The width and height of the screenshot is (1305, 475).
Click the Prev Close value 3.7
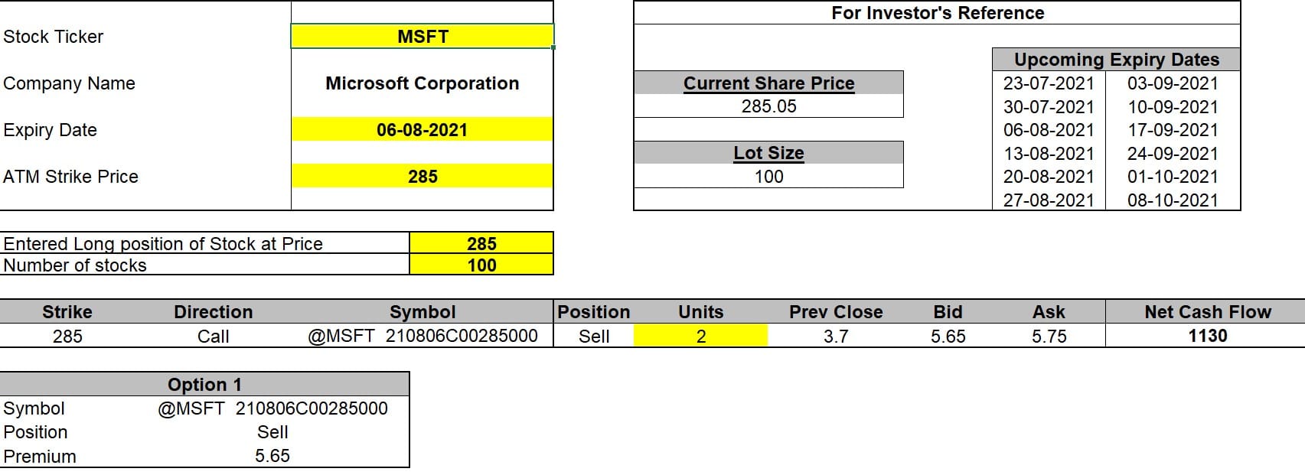[836, 336]
